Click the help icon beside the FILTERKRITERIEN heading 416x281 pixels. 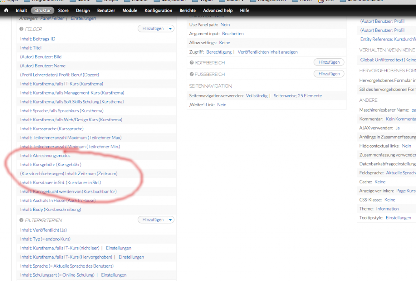(x=21, y=220)
